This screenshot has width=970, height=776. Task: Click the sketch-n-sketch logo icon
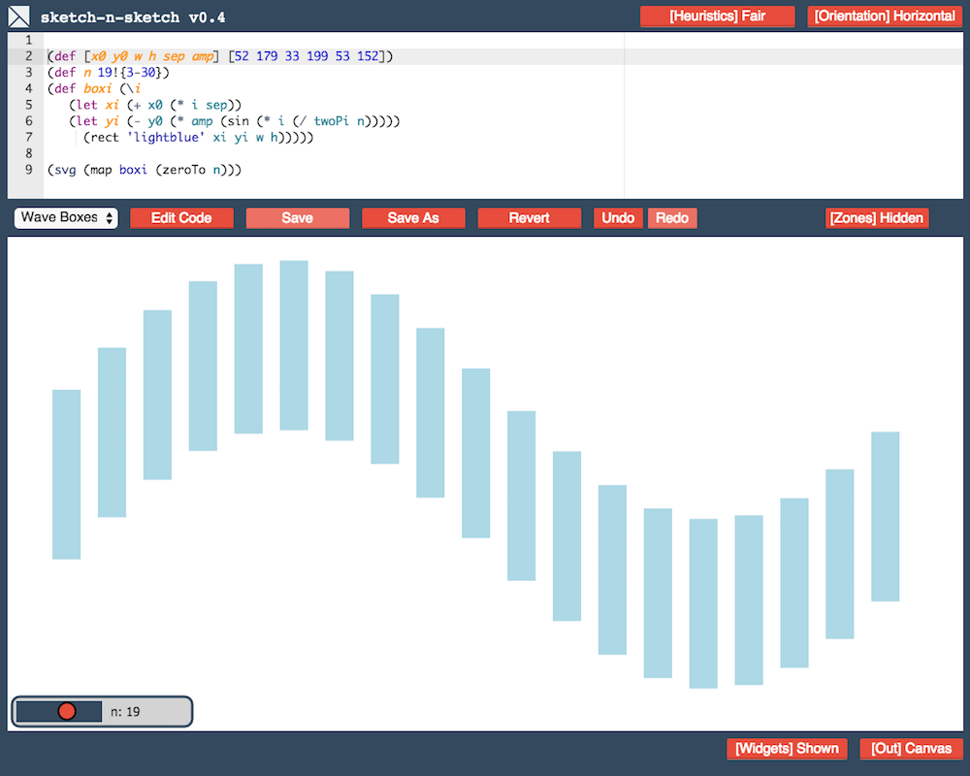pos(19,16)
